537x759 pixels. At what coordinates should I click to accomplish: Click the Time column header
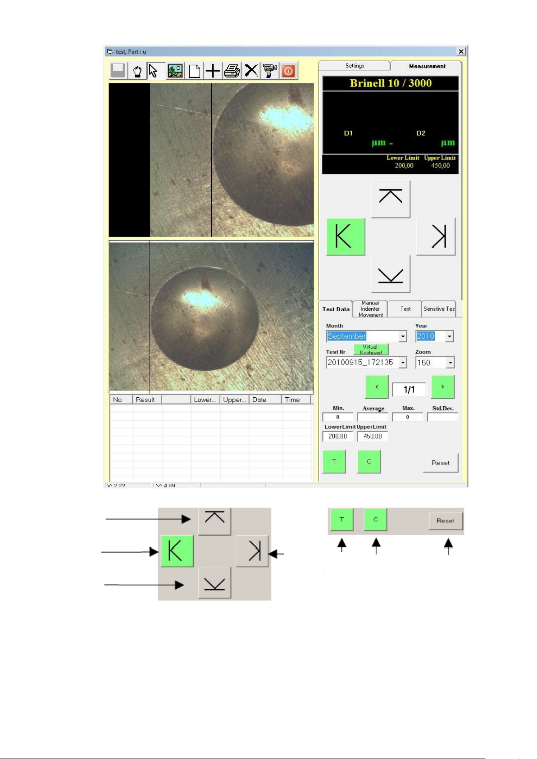296,400
